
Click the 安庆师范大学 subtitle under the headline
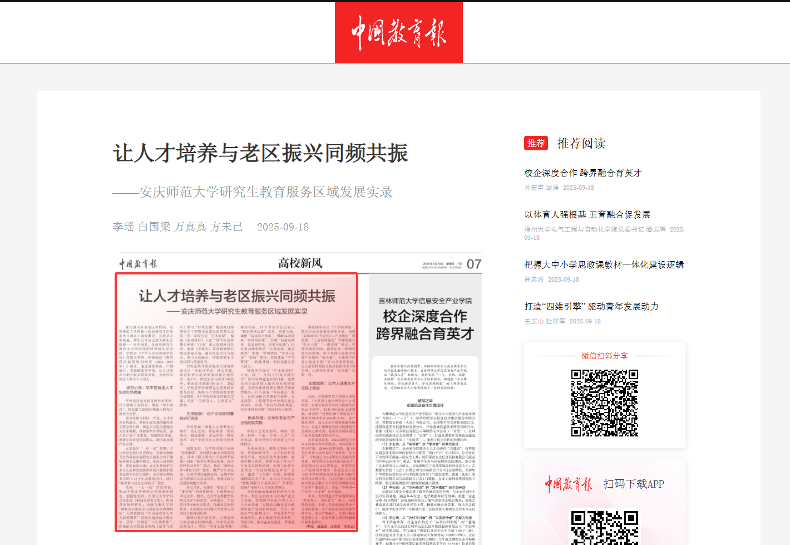pos(253,192)
